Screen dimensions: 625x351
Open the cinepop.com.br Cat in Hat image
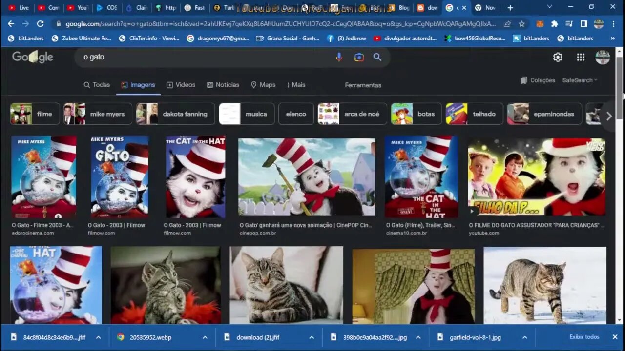pos(307,177)
